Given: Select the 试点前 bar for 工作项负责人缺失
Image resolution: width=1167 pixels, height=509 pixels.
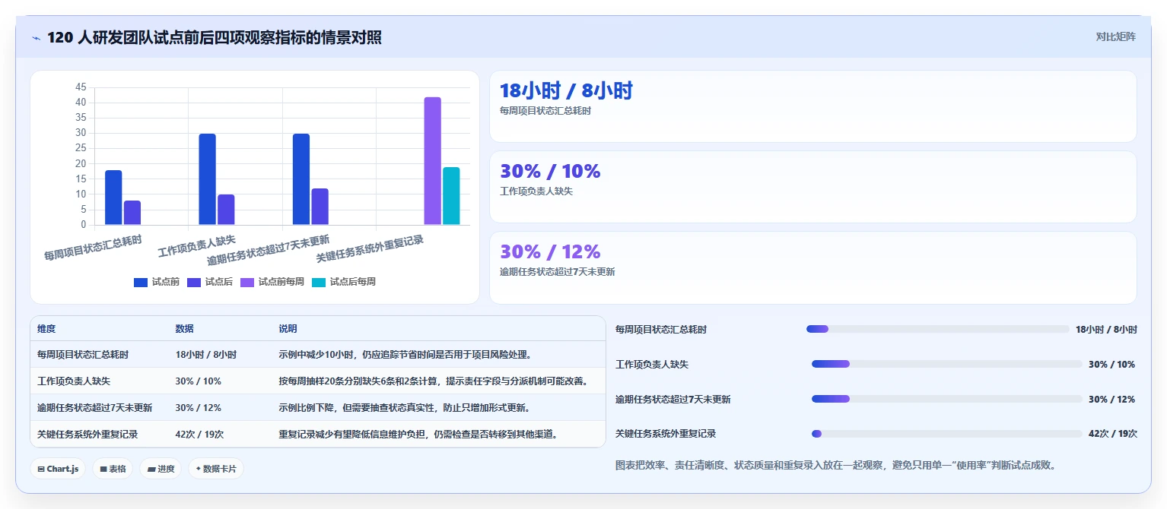Looking at the screenshot, I should tap(208, 179).
